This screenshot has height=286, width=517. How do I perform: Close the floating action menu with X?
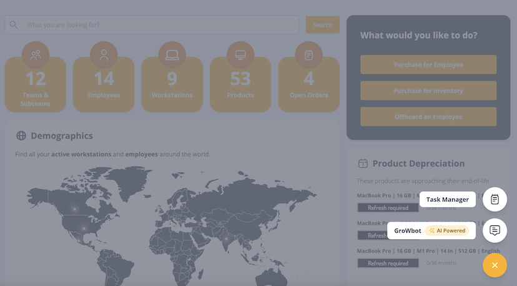[x=495, y=265]
